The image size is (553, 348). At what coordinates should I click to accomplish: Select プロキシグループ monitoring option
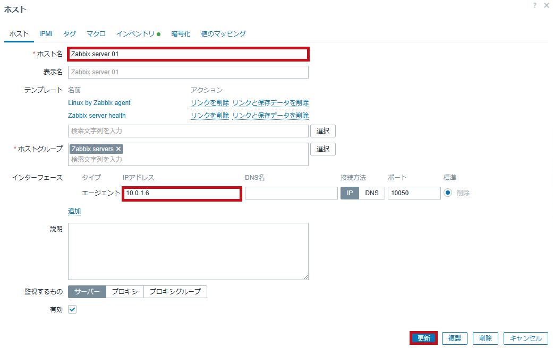tap(175, 292)
